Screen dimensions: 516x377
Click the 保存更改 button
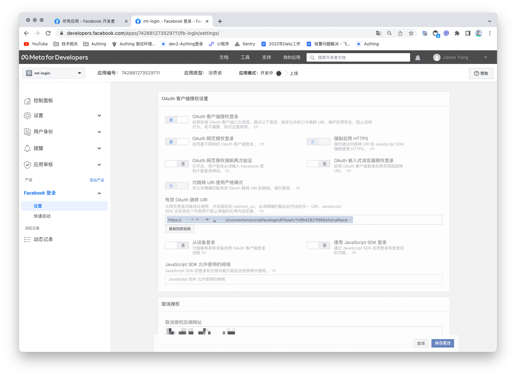pyautogui.click(x=442, y=343)
